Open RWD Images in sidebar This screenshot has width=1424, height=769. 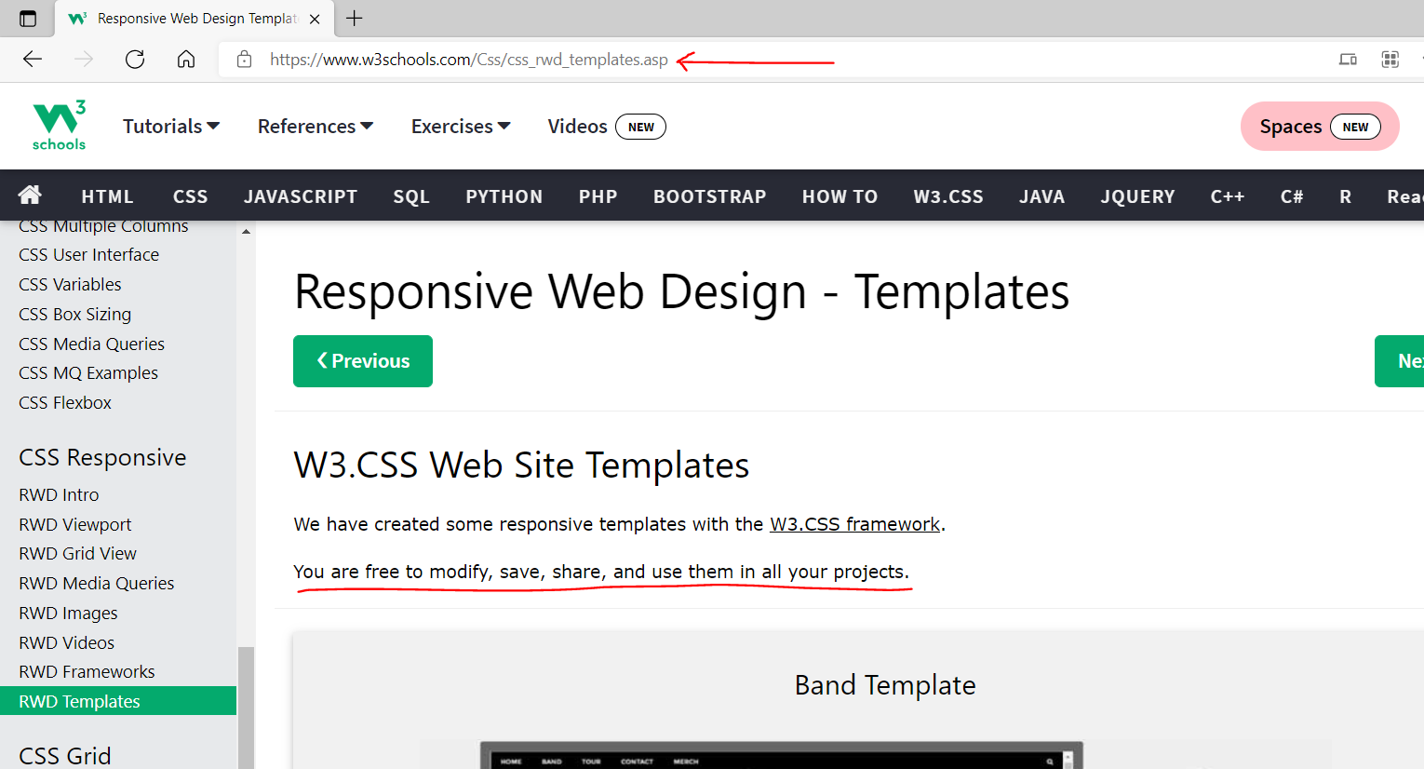pos(68,614)
